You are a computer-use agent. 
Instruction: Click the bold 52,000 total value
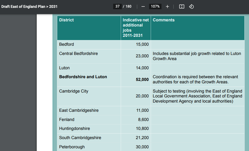pyautogui.click(x=142, y=80)
